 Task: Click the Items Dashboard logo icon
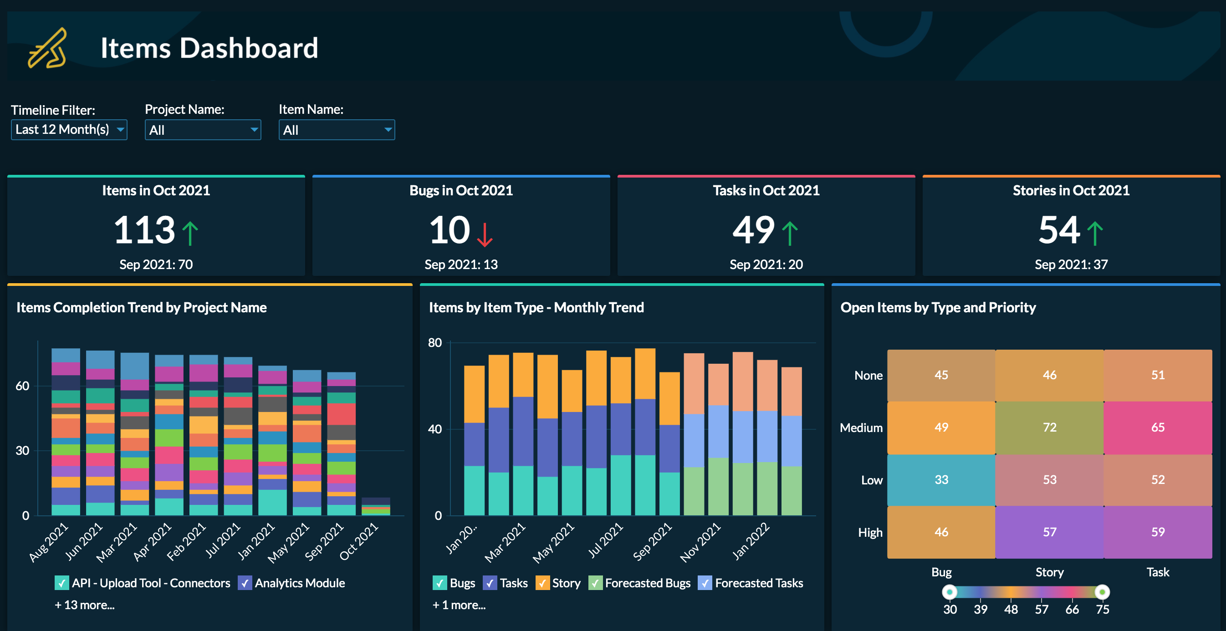click(x=48, y=48)
